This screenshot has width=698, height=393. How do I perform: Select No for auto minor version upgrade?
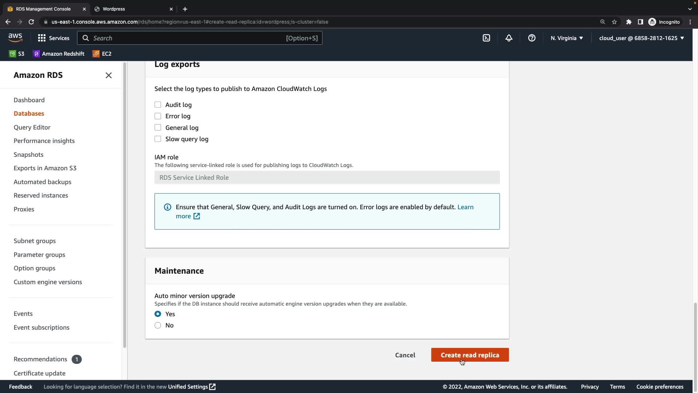[158, 325]
